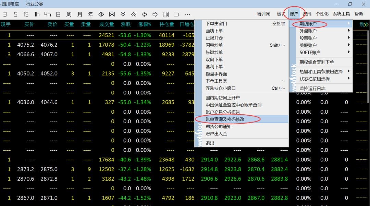
Task: Click the double down chevron icon
Action: coord(123,14)
